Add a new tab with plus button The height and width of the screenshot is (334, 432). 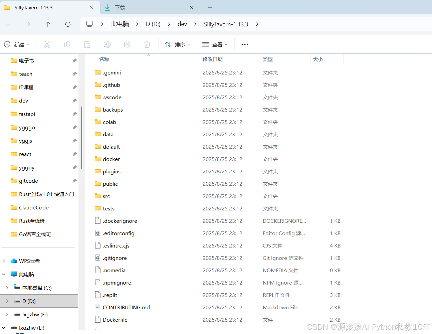tap(210, 7)
